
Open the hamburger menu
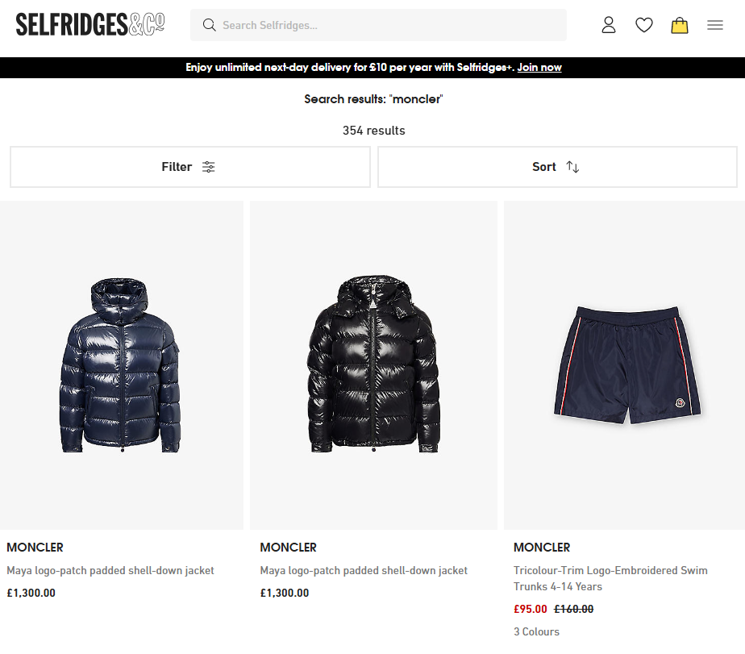715,25
